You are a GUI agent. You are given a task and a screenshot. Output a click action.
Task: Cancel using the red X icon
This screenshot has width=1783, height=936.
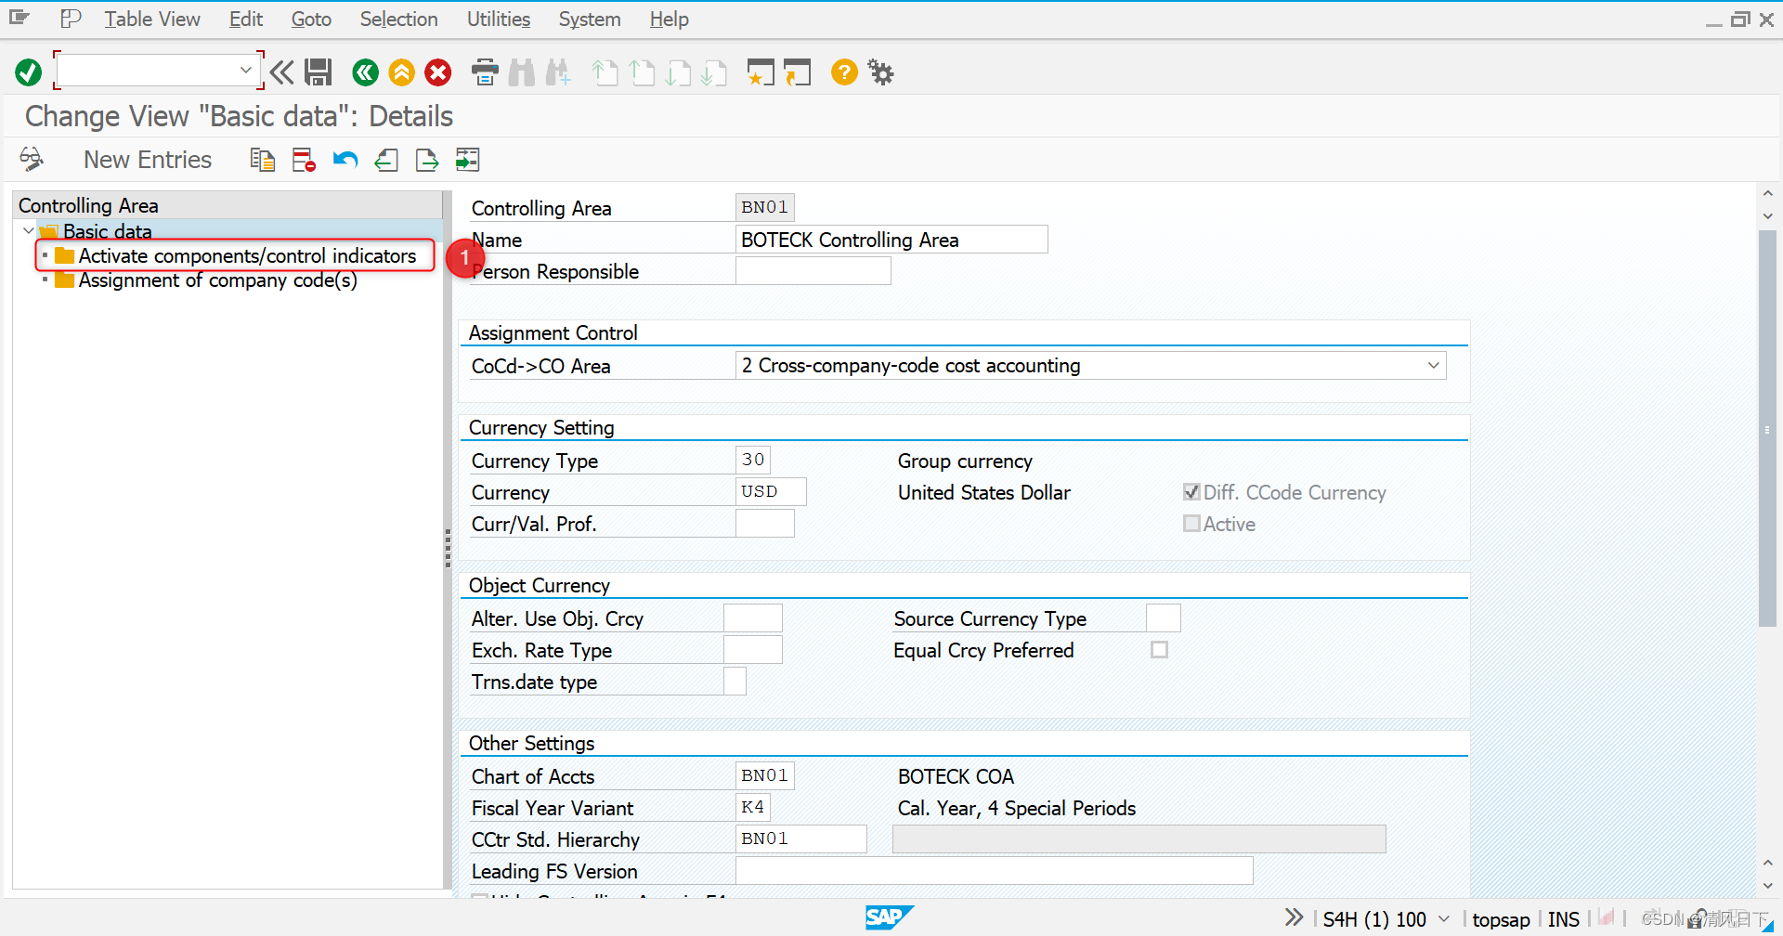point(438,72)
